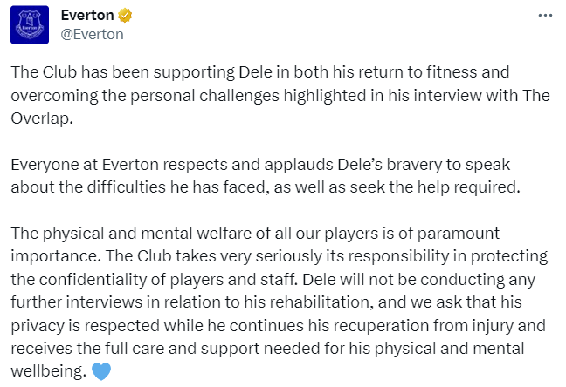This screenshot has height=387, width=566.
Task: Click the @Everton handle
Action: coord(93,34)
